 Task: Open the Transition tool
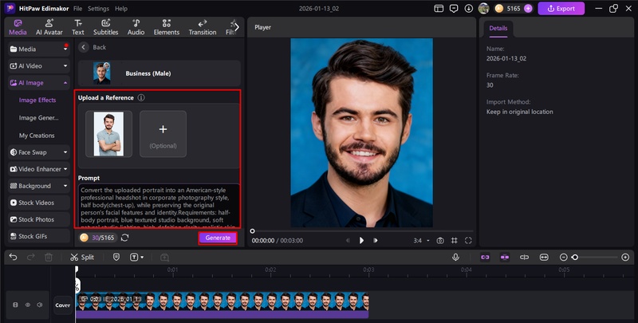[203, 27]
